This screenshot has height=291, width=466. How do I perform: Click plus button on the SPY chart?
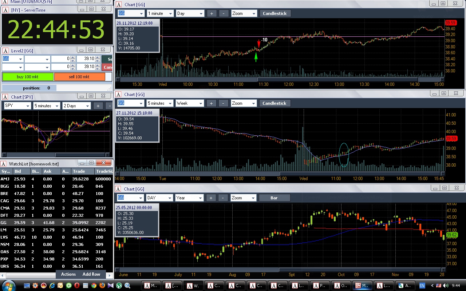(98, 106)
